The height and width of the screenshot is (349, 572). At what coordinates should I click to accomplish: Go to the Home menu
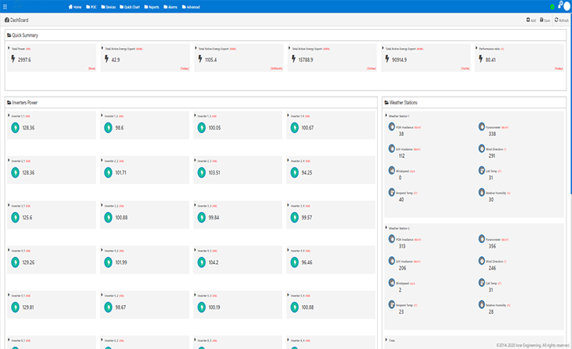75,7
